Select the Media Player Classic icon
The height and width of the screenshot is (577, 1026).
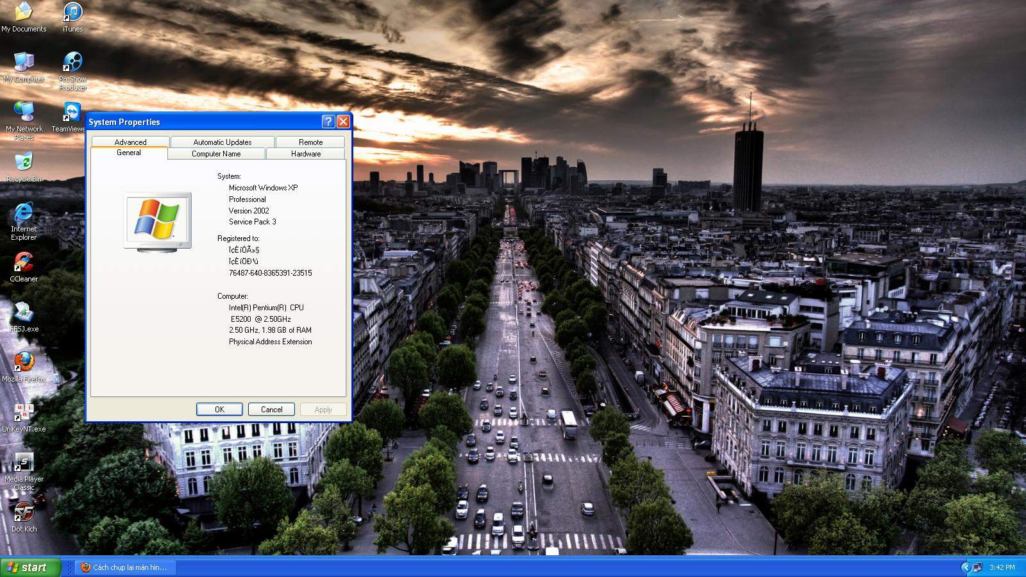pos(24,463)
